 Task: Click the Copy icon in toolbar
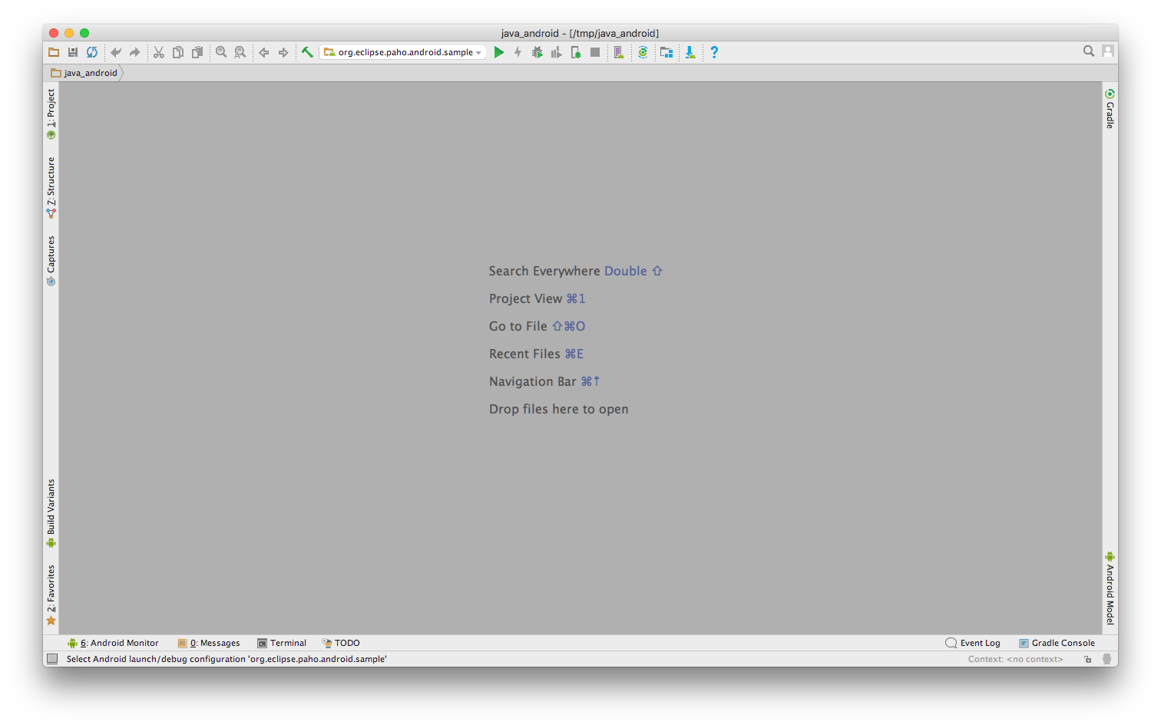point(178,52)
